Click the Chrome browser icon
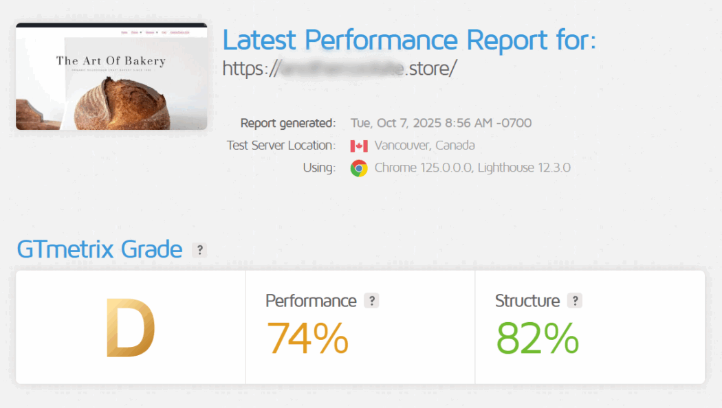This screenshot has width=722, height=408. click(359, 168)
